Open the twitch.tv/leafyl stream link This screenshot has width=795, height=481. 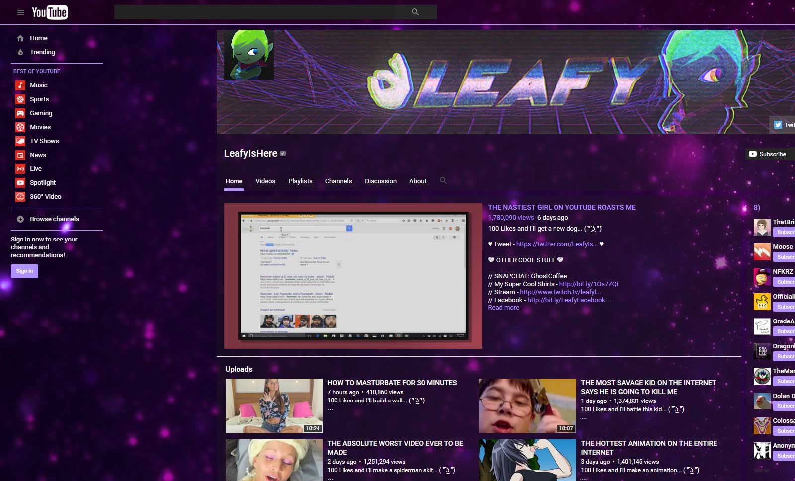coord(560,292)
